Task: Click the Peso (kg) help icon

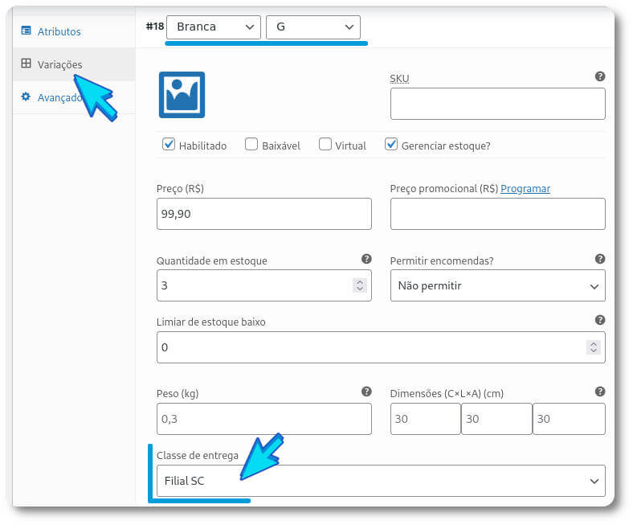Action: [366, 392]
